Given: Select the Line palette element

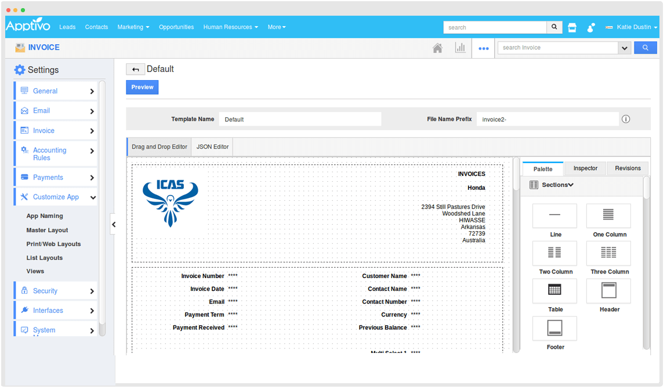Looking at the screenshot, I should point(554,215).
